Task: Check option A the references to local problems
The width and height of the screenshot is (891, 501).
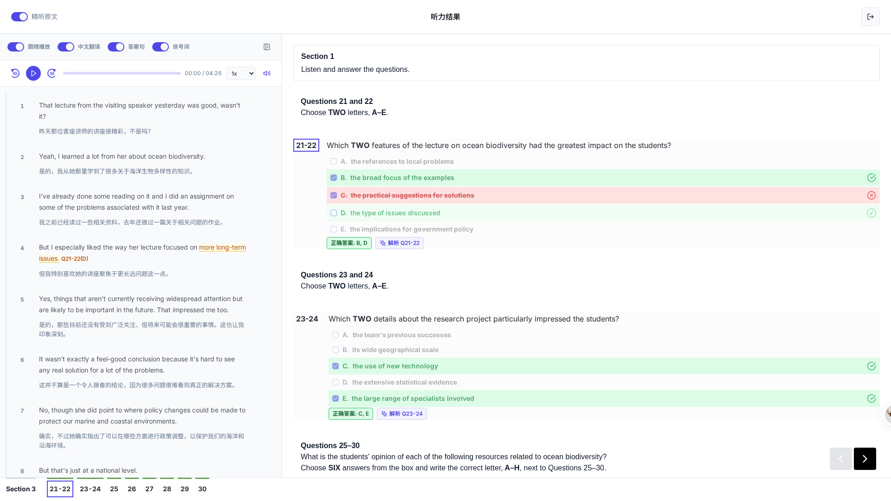Action: click(x=334, y=161)
